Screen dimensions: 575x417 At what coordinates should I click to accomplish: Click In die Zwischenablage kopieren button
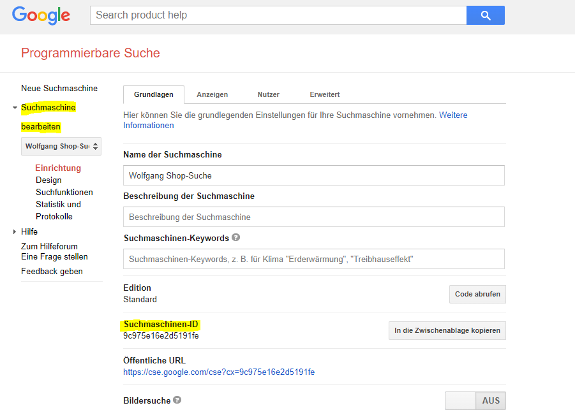click(x=447, y=330)
